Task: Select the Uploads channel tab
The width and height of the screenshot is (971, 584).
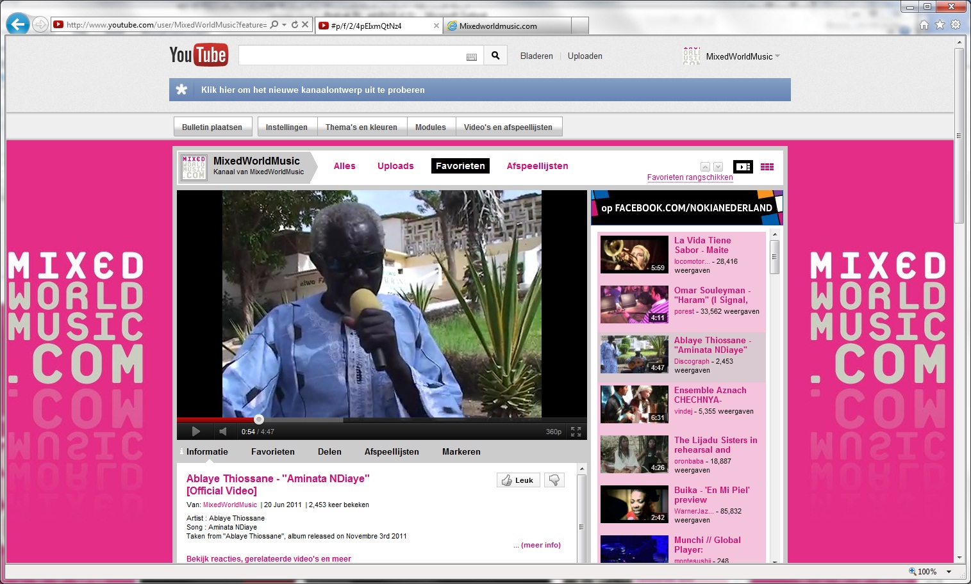Action: [x=395, y=166]
